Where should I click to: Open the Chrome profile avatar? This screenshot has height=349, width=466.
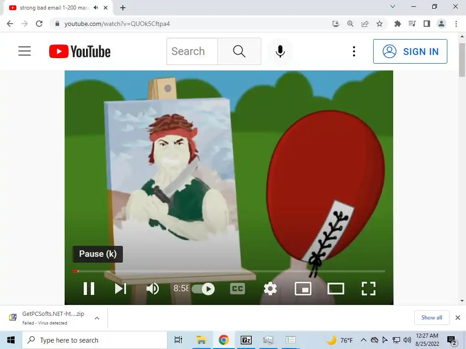pos(441,24)
